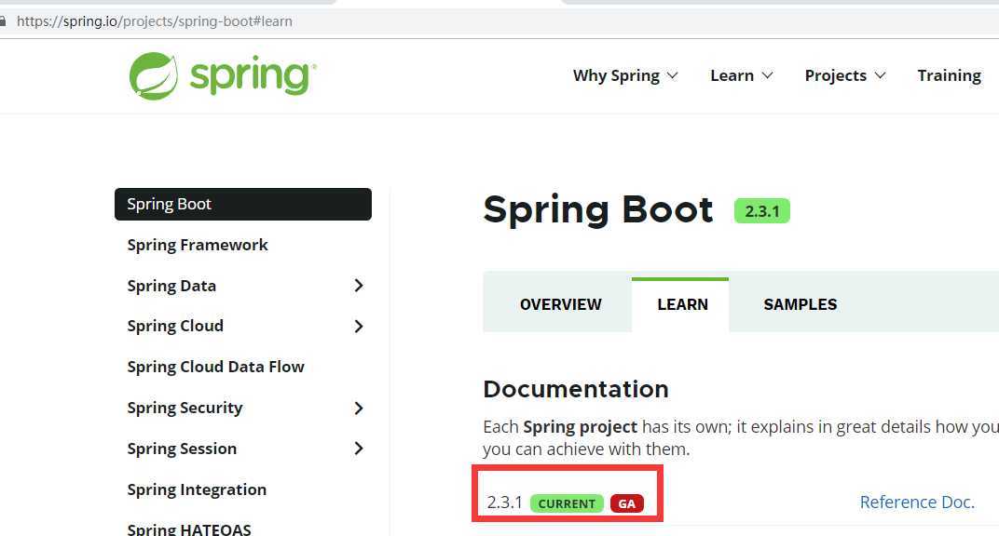The width and height of the screenshot is (999, 536).
Task: Switch to the OVERVIEW tab
Action: click(x=561, y=304)
